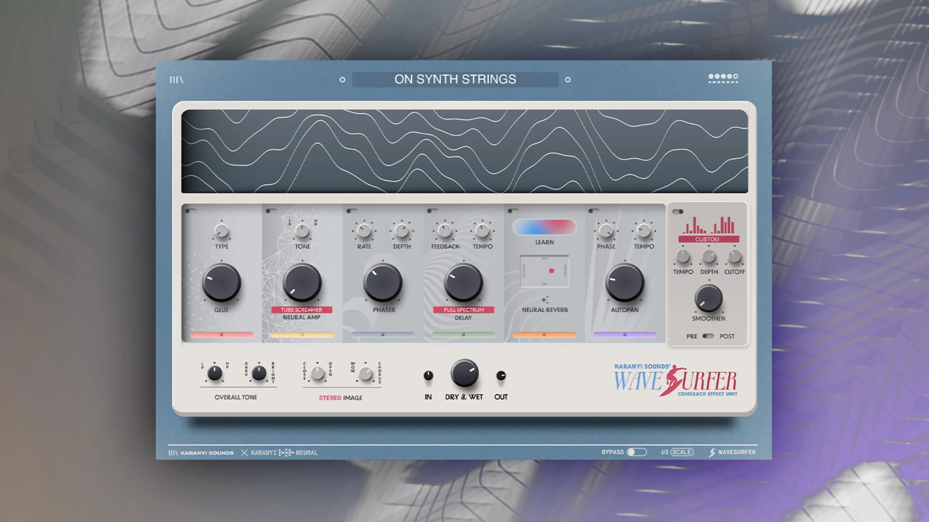Click the PHASER DEPTH knob
This screenshot has height=522, width=929.
pos(402,231)
